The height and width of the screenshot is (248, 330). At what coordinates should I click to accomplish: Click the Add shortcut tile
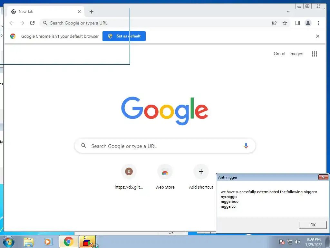(x=201, y=177)
